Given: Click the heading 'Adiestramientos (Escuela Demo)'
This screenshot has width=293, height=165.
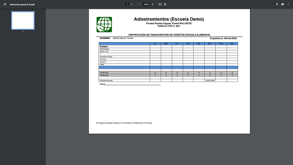Looking at the screenshot, I should 169,19.
